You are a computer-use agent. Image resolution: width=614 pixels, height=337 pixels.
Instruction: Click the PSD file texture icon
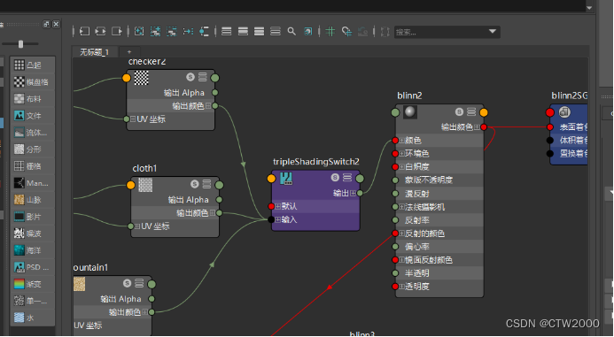pyautogui.click(x=19, y=266)
